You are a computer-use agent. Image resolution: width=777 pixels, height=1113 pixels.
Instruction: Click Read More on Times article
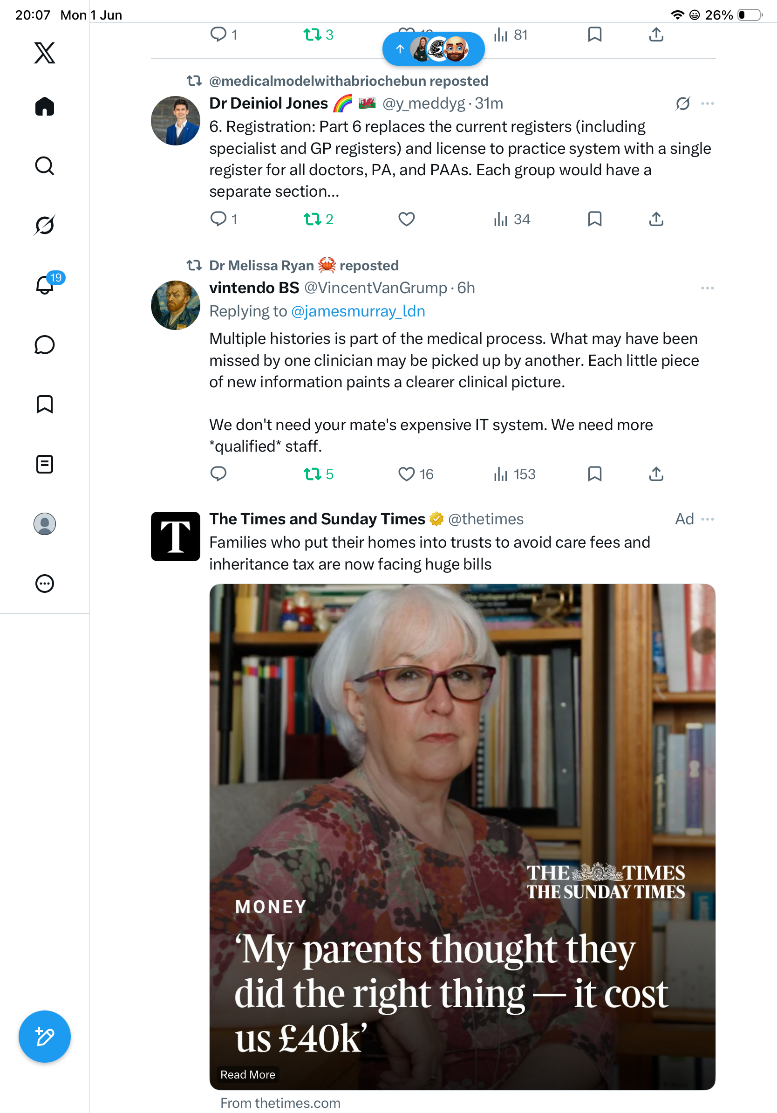click(247, 1074)
